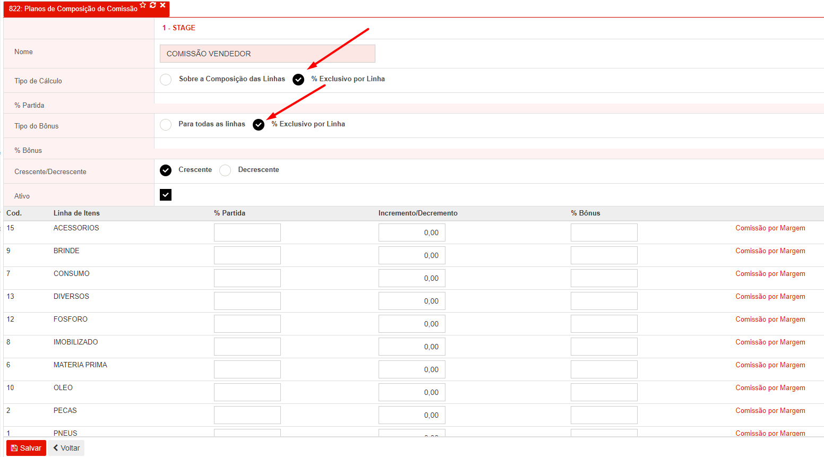Viewport: 824px width, 457px height.
Task: Click % Bônus field for DIVERSOS
Action: pos(604,301)
